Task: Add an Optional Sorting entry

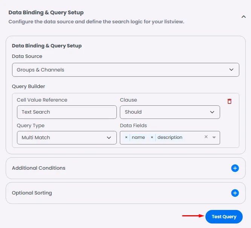Action: pyautogui.click(x=235, y=193)
